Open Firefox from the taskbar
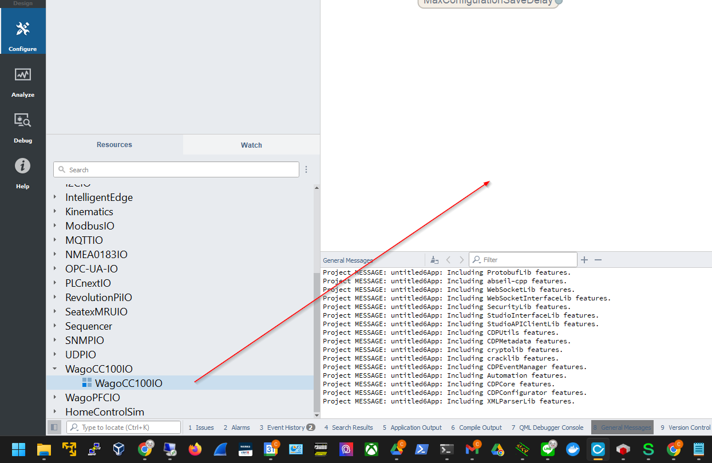This screenshot has height=463, width=712. click(x=195, y=449)
